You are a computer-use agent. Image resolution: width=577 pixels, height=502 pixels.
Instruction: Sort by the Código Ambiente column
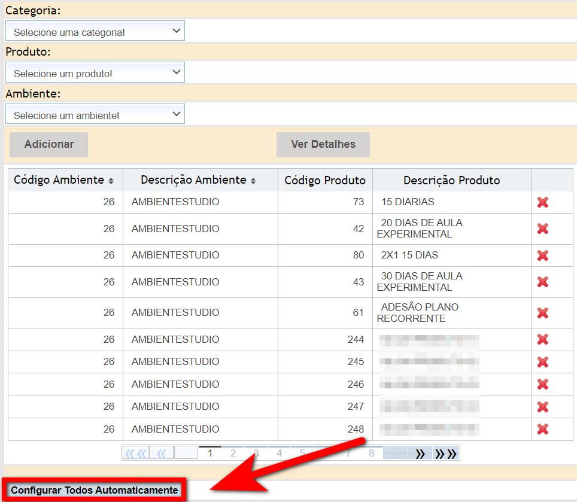[x=111, y=181]
